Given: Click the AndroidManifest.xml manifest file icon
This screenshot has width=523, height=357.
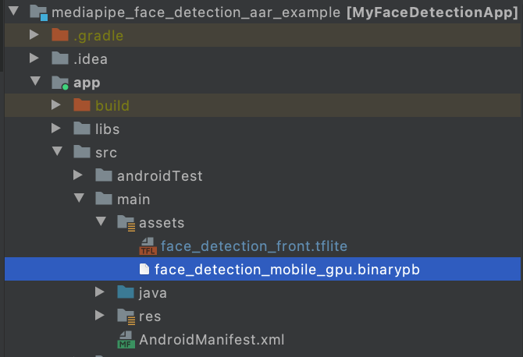Looking at the screenshot, I should point(126,340).
